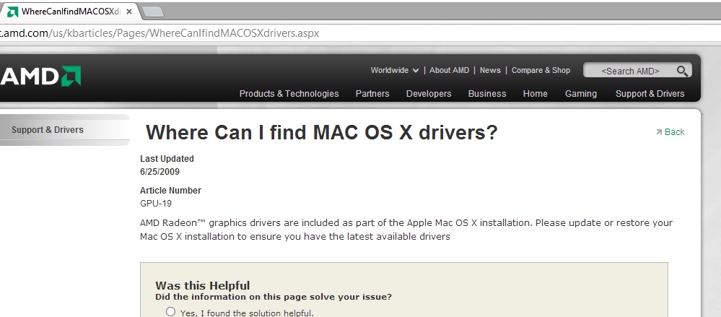Screen dimensions: 721x317
Task: Open the News link
Action: (490, 70)
